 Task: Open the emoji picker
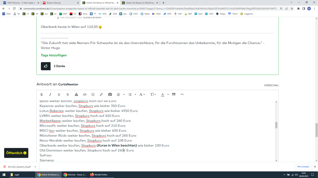(x=93, y=94)
